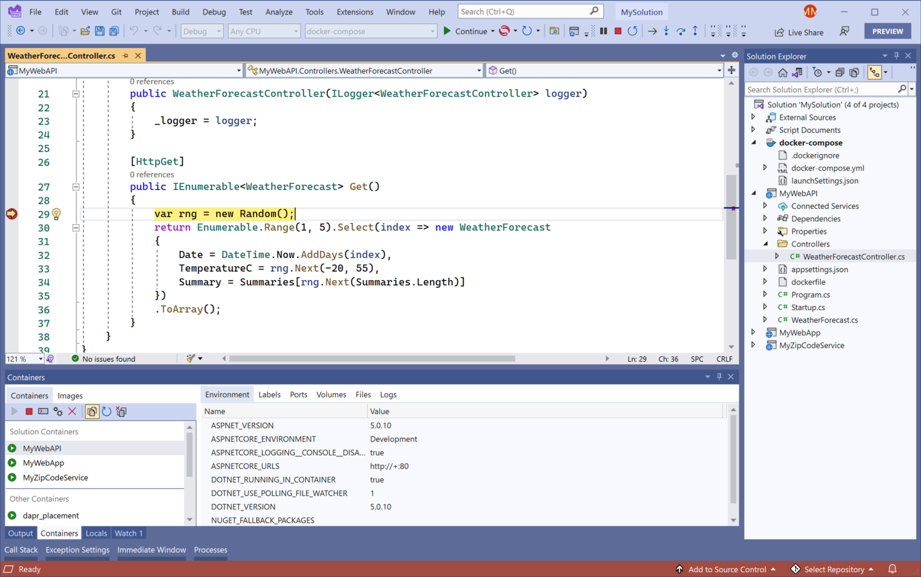Select the Break All (pause) icon
The image size is (921, 577).
(603, 31)
